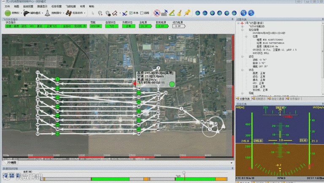Select the triangle ruler measure tool
Image resolution: width=324 pixels, height=183 pixels.
tap(172, 13)
